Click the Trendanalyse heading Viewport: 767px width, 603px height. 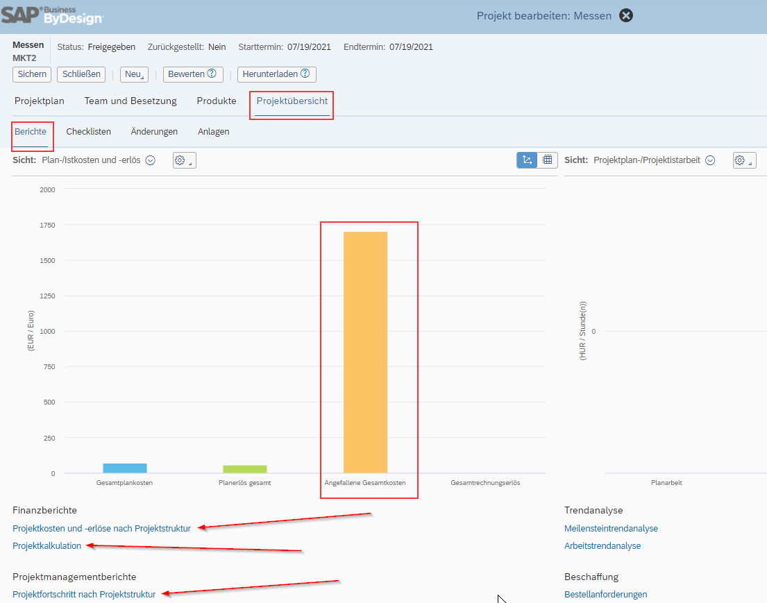tap(593, 510)
